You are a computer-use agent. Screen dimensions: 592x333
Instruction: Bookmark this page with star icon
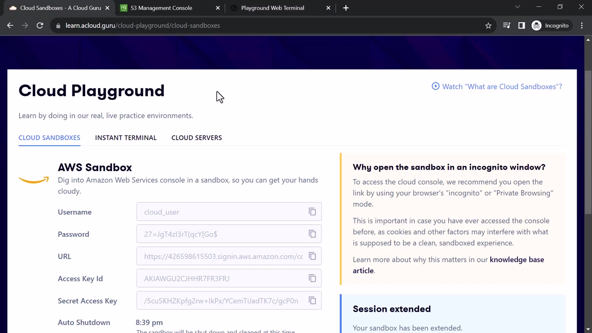click(488, 25)
